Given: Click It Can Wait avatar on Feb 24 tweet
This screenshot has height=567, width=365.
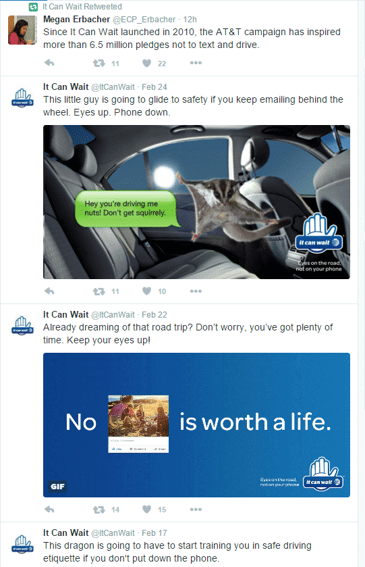Looking at the screenshot, I should coord(22,97).
